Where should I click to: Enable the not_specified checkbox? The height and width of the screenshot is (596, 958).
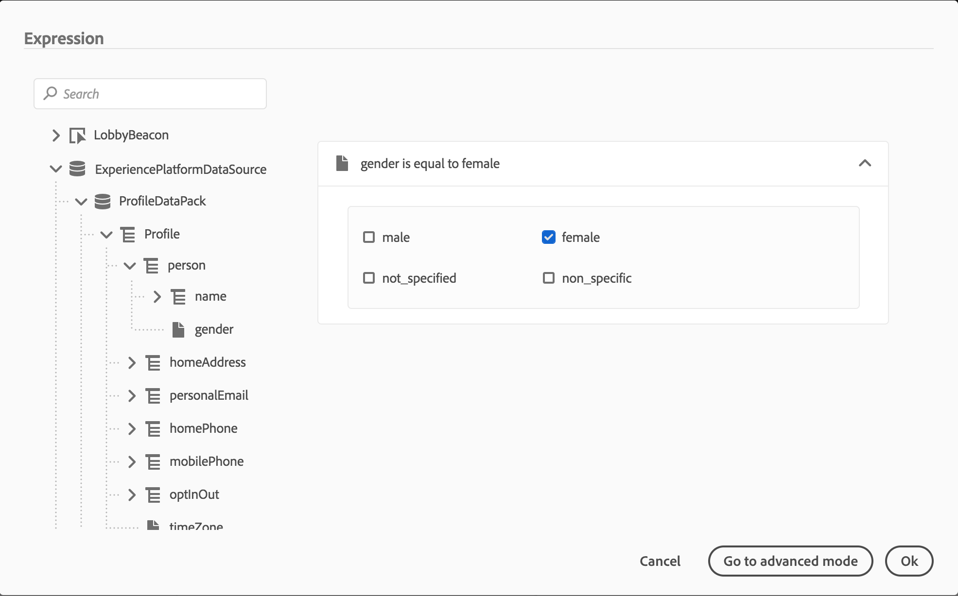[369, 278]
